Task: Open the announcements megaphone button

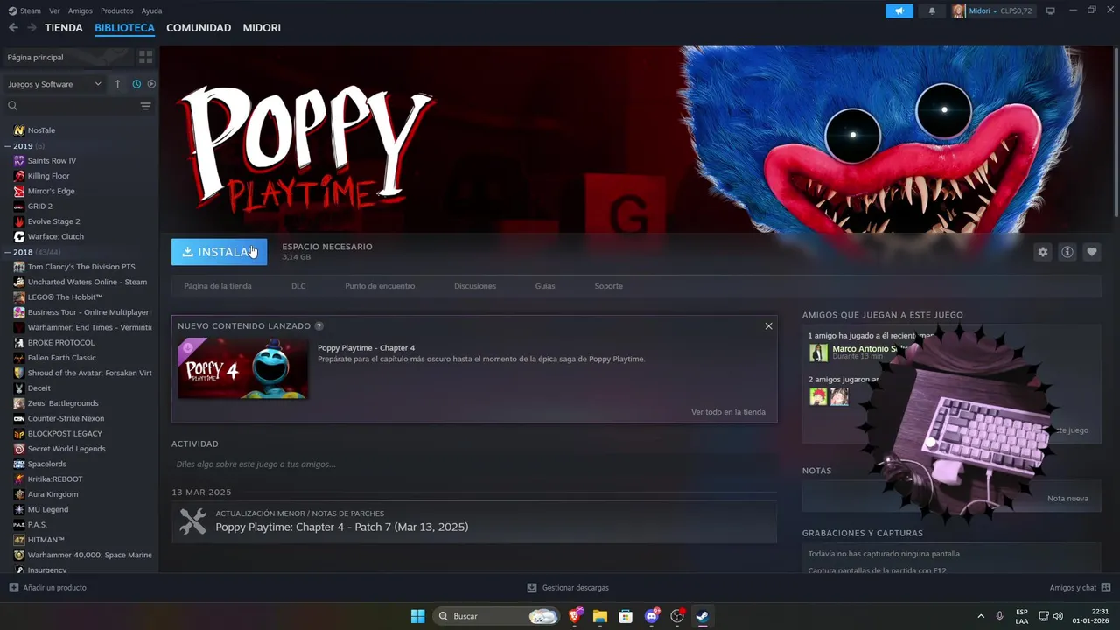Action: (899, 10)
